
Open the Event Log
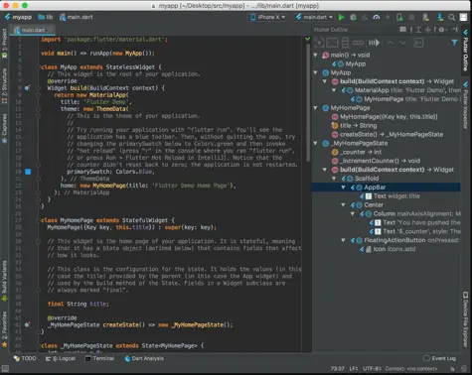coord(439,358)
